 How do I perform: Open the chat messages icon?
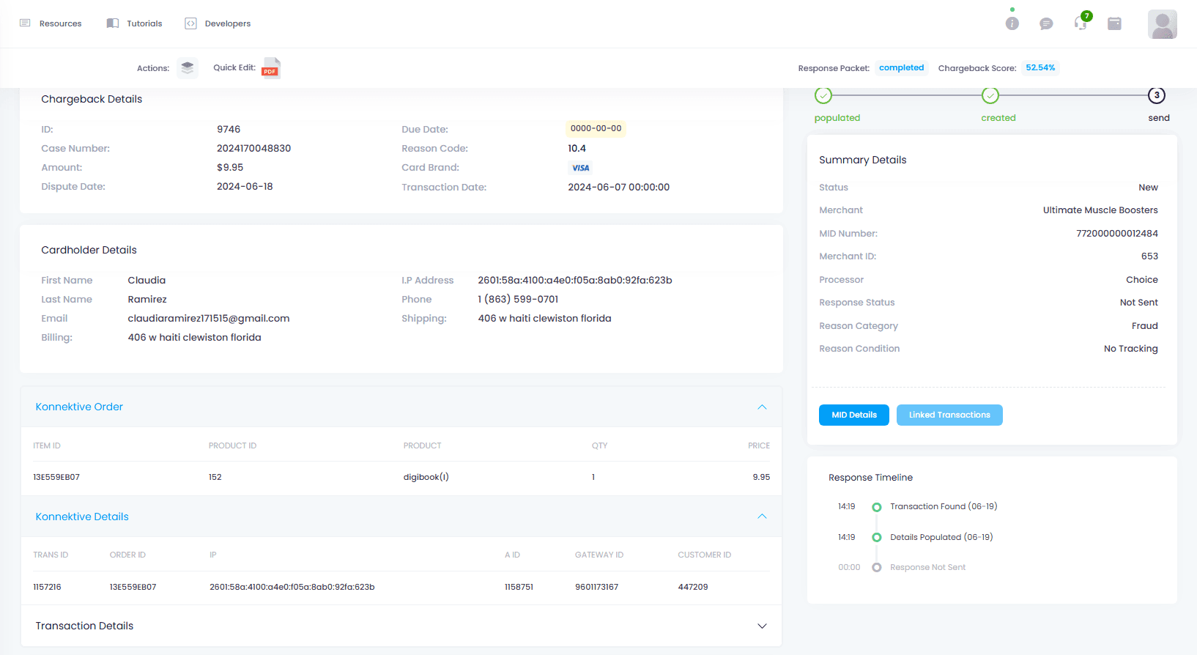click(x=1046, y=23)
